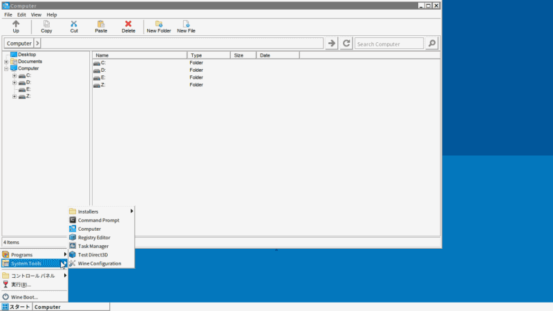
Task: Select System Tools in start menu
Action: click(34, 263)
